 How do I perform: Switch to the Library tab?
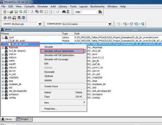tap(8, 119)
